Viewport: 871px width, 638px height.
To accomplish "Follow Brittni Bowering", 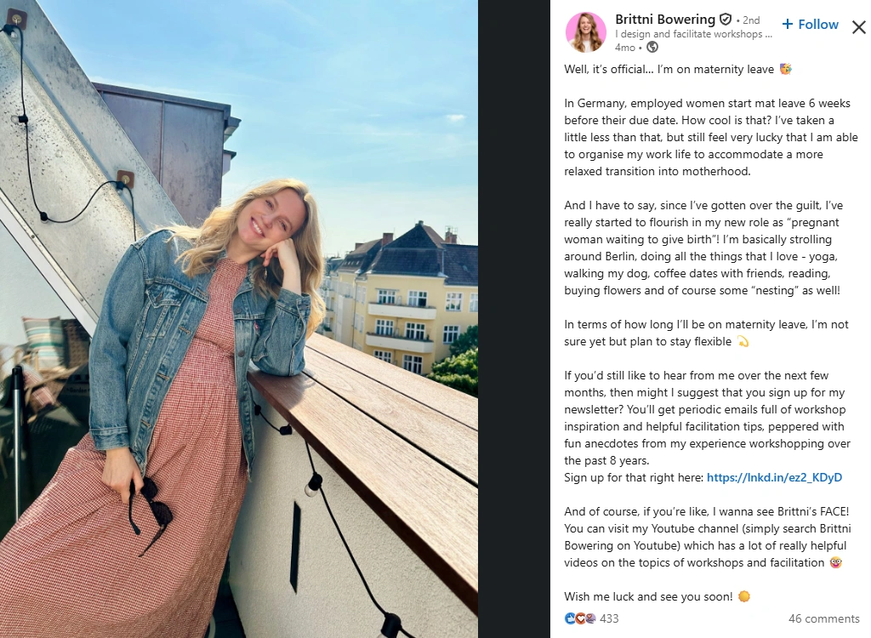I will [810, 25].
